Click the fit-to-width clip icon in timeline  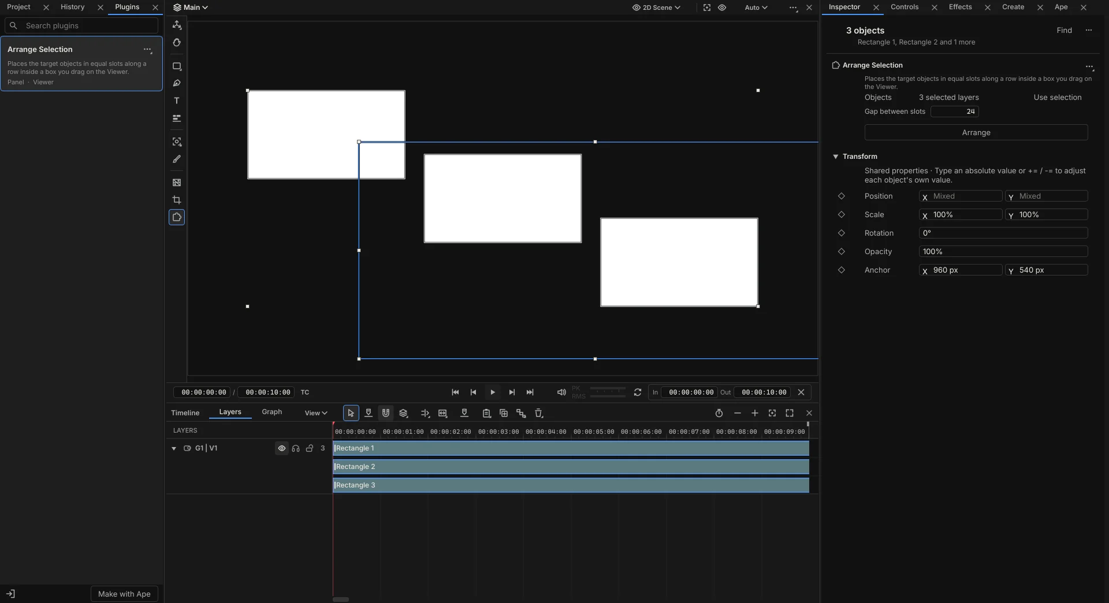pos(443,413)
